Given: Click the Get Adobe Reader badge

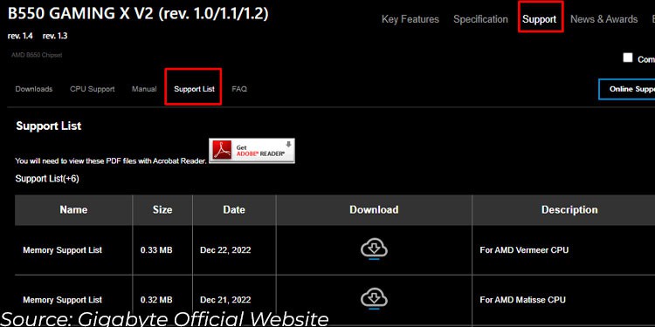Looking at the screenshot, I should click(x=252, y=151).
